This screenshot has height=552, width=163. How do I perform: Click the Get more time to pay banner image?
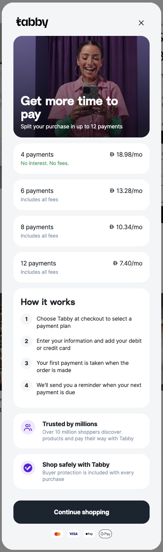(81, 87)
